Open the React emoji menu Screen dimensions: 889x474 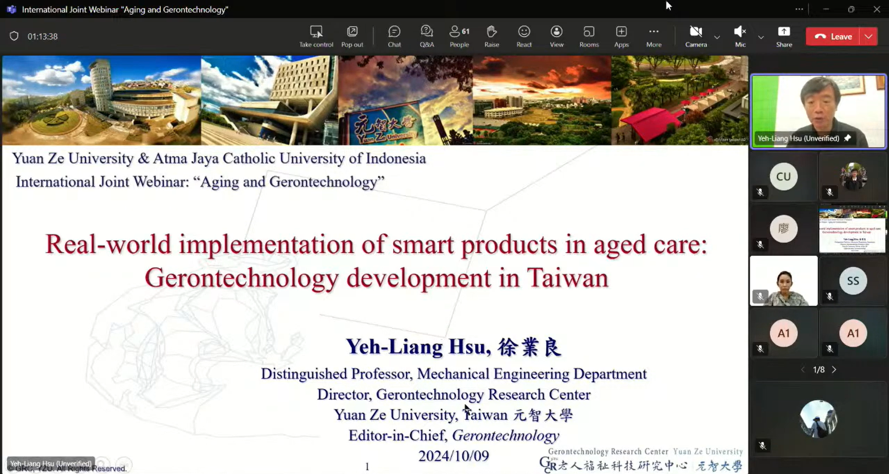pos(524,36)
